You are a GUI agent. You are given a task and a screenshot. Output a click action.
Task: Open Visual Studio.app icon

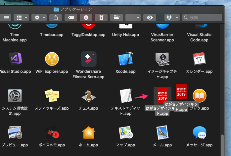point(16,59)
